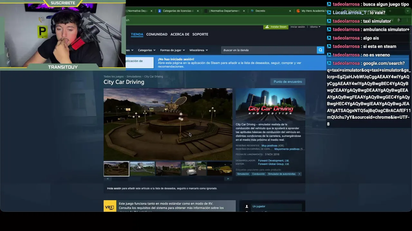Screen dimensions: 412x231
Task: Click the City Car Driving page title
Action: click(124, 82)
